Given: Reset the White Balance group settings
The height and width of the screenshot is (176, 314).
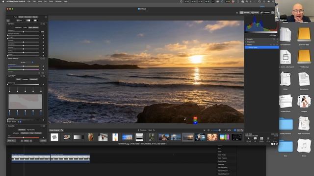Looking at the screenshot, I should coord(44,59).
